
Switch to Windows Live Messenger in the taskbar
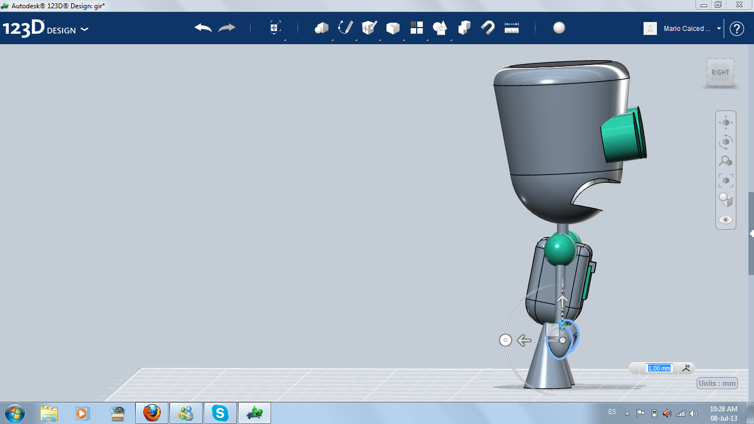pyautogui.click(x=186, y=413)
